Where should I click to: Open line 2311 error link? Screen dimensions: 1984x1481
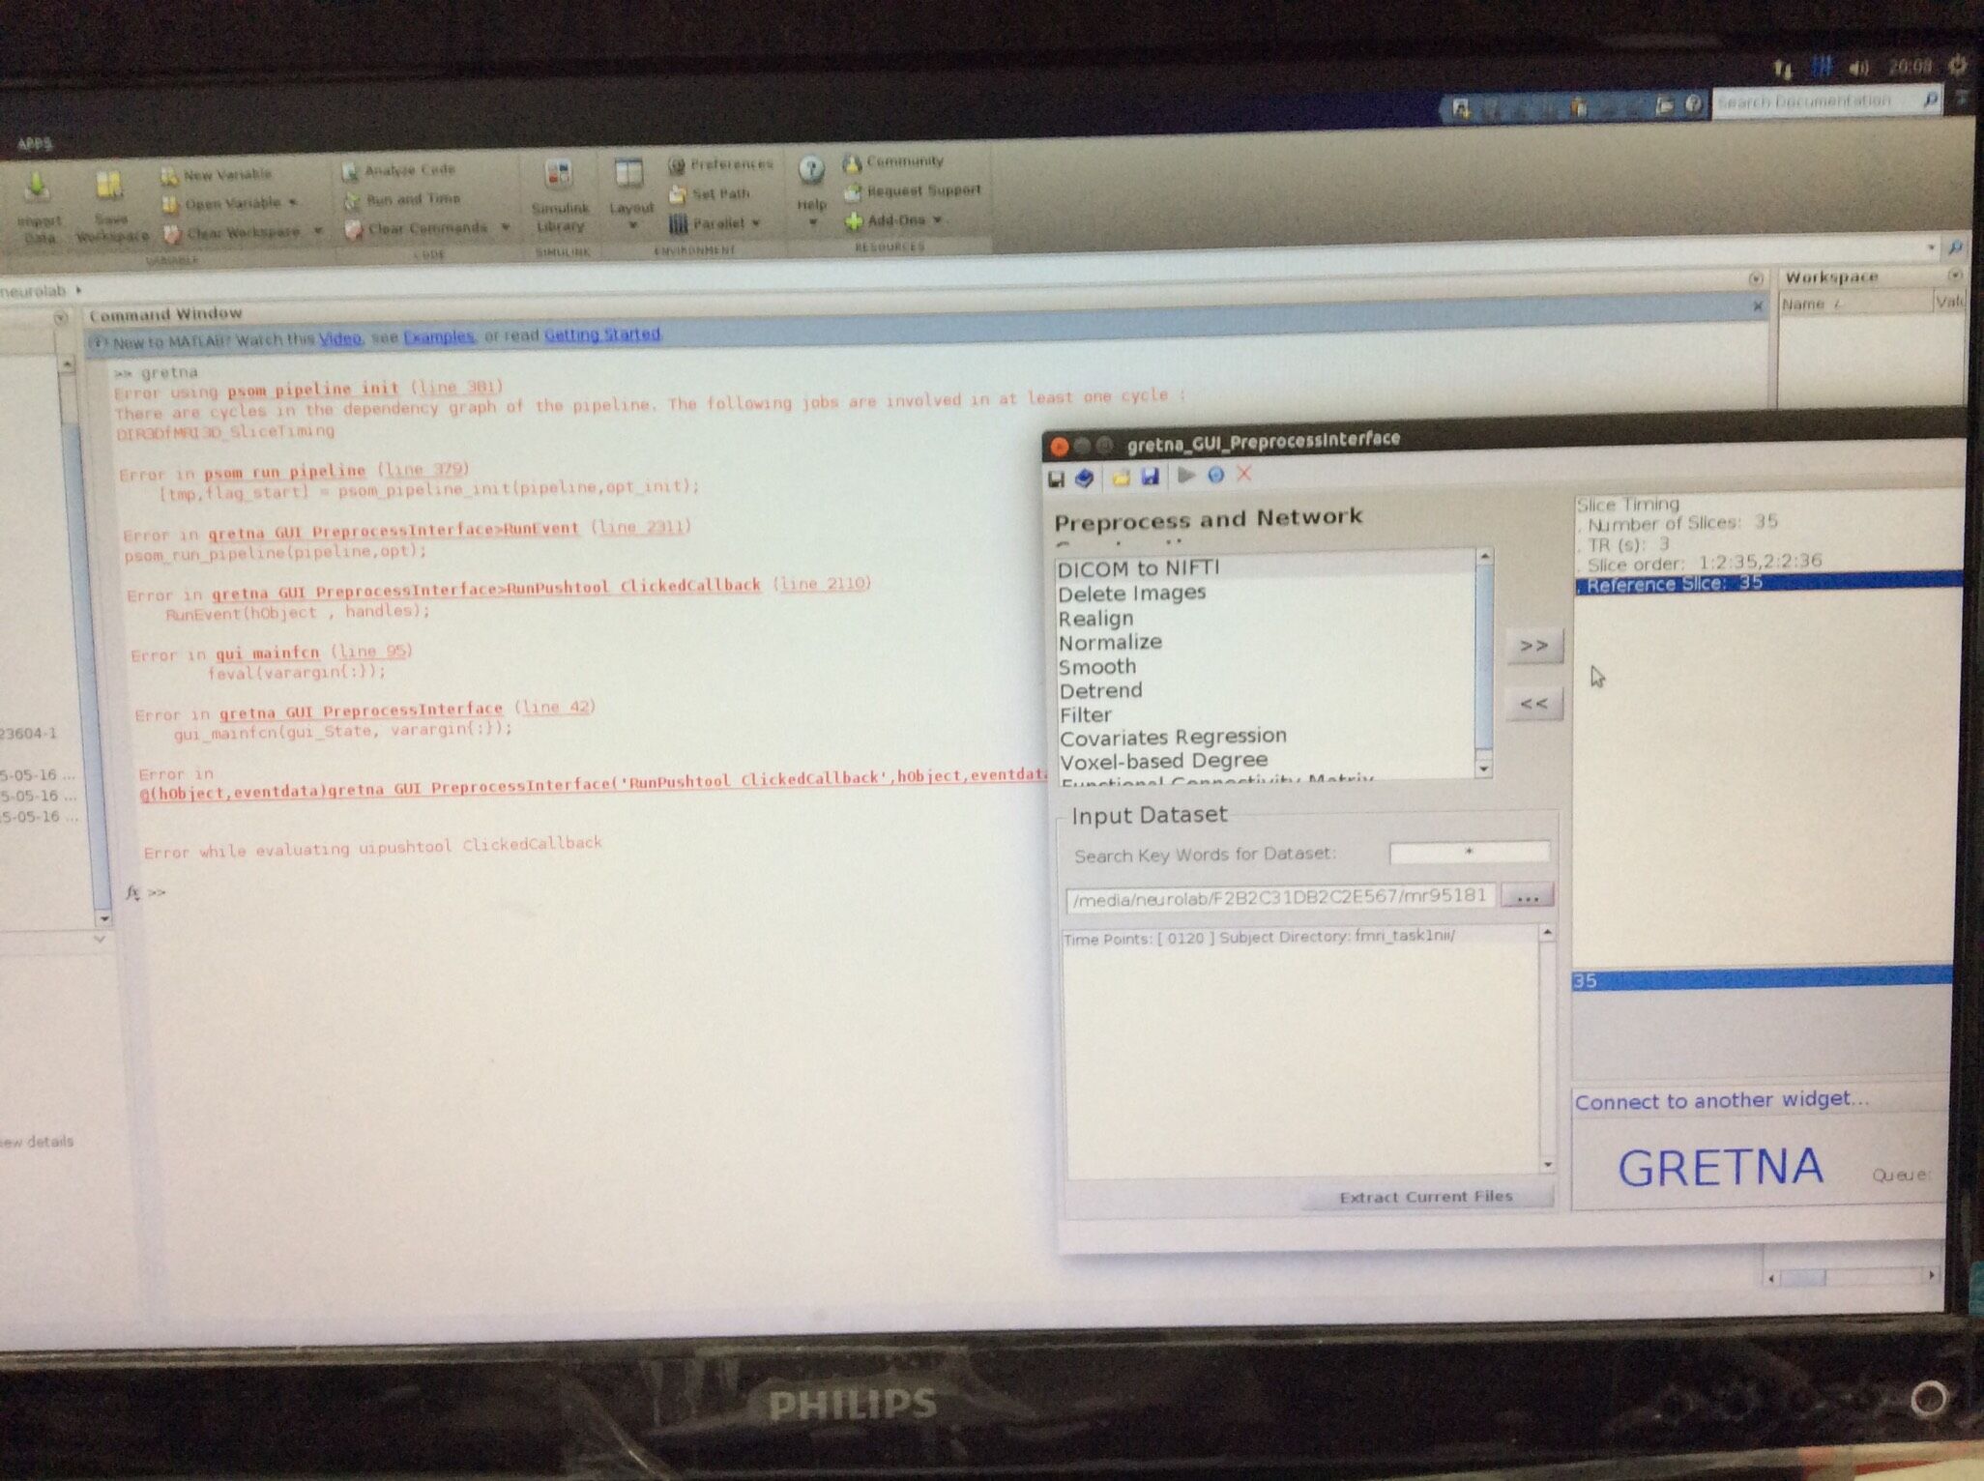click(641, 527)
